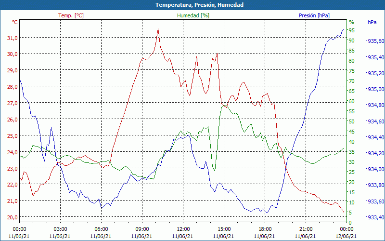385x241 pixels.
Task: Click the 934,80 pressure axis value
Action: tap(376, 105)
